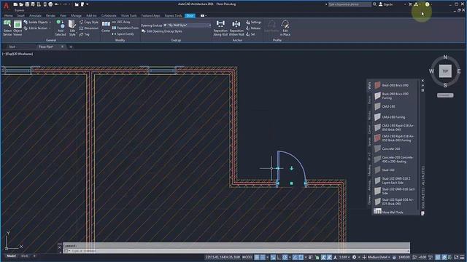
Task: Select the active Door contextual ribbon tab
Action: coord(190,15)
